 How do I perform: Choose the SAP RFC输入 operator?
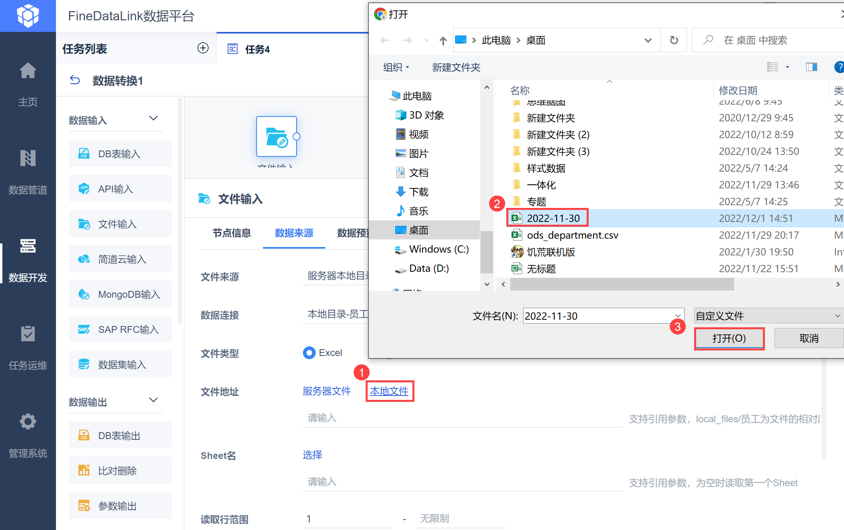(120, 329)
